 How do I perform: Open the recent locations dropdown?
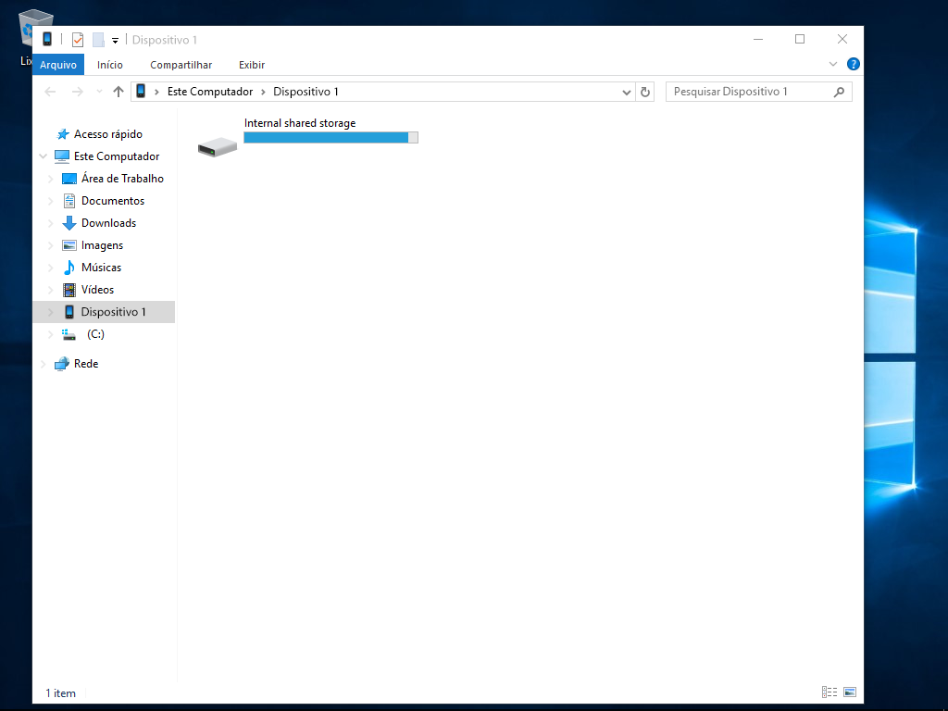click(x=99, y=92)
